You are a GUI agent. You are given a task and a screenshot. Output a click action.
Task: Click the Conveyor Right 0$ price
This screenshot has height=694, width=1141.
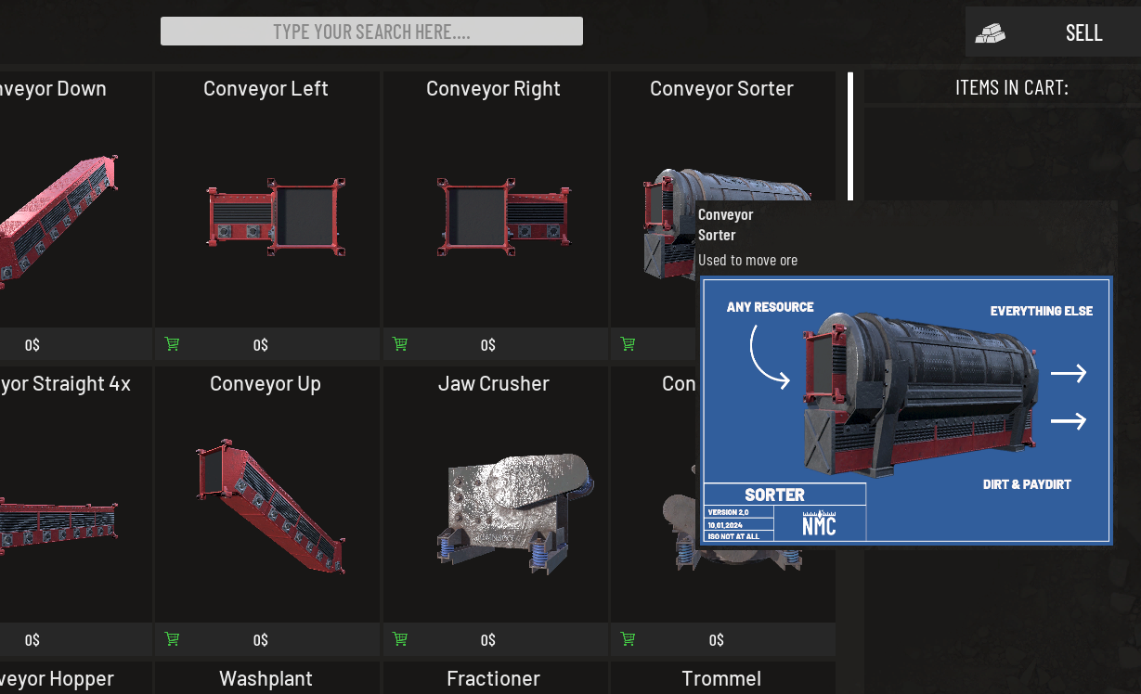point(488,345)
